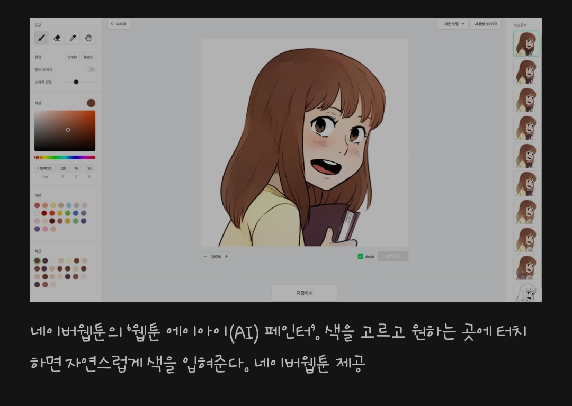
Task: Click the 스케치 강도 slider handle
Action: tap(76, 82)
